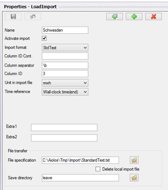Click the empty Column ID Cont. field
Screen dimensions: 168x190
pos(65,56)
